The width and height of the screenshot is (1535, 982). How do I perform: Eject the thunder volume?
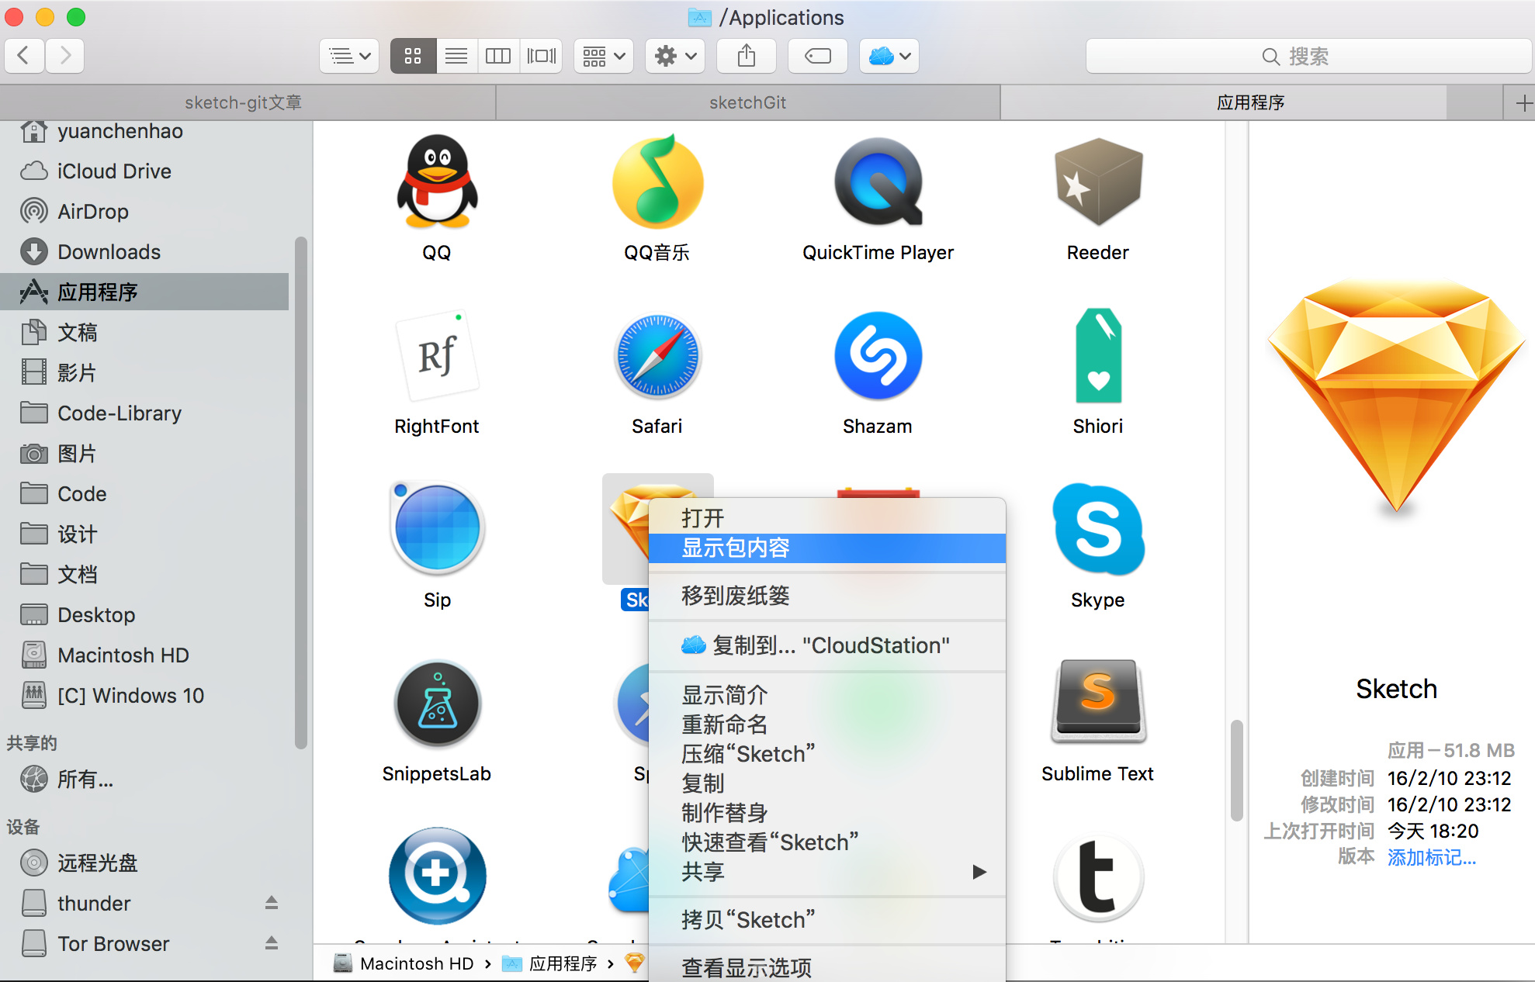tap(272, 903)
